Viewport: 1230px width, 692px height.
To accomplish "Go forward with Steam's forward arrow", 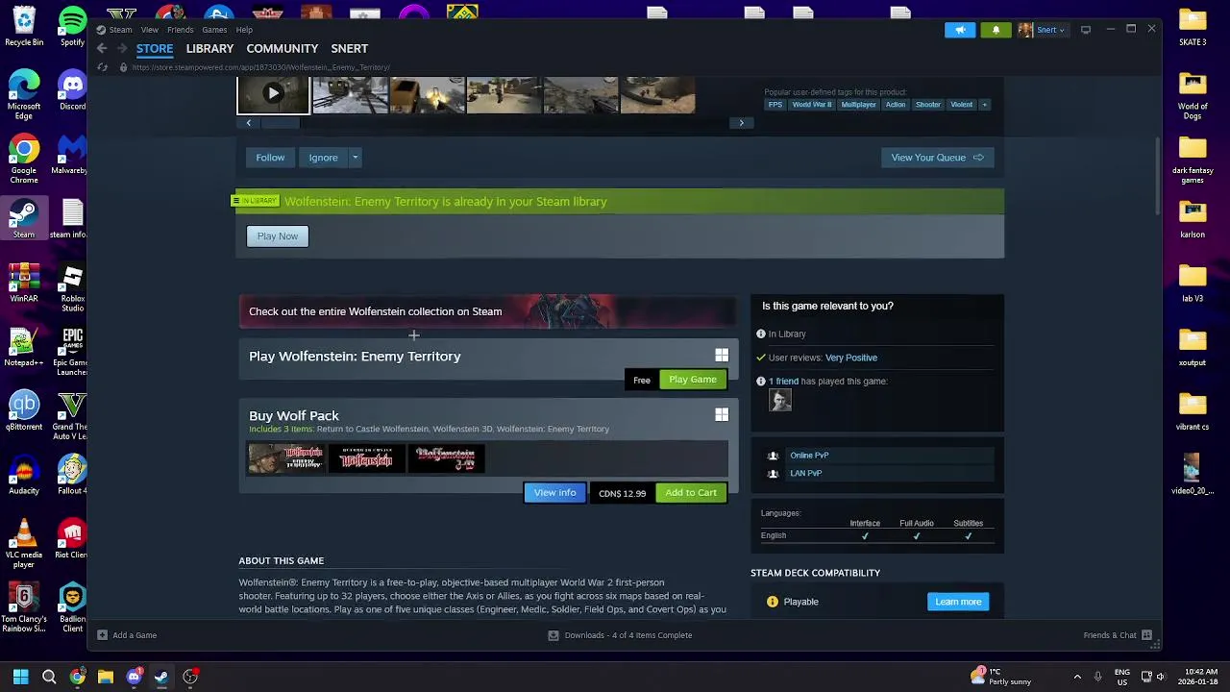I will click(122, 48).
